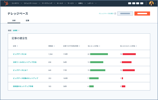Expand 自動化 menu chevron

pos(85,3)
